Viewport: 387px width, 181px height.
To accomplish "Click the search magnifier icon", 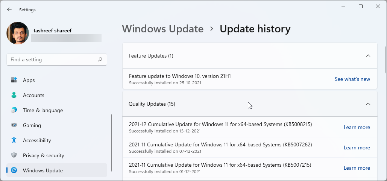I will pos(100,59).
